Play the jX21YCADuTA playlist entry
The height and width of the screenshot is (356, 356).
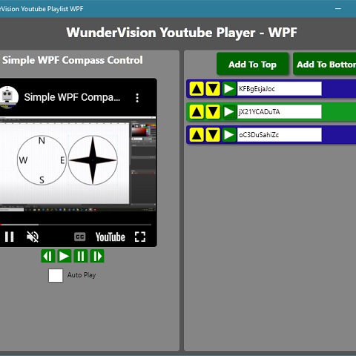click(x=229, y=112)
